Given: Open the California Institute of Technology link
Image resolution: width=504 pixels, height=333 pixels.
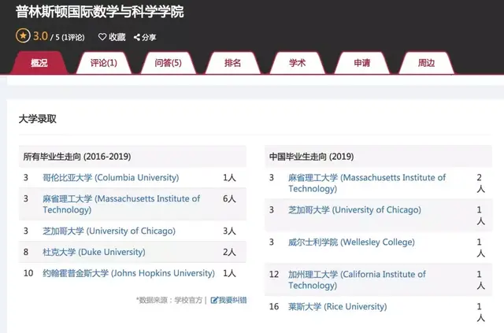Looking at the screenshot, I should pos(357,279).
